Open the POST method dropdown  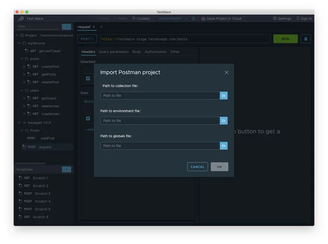[x=87, y=39]
